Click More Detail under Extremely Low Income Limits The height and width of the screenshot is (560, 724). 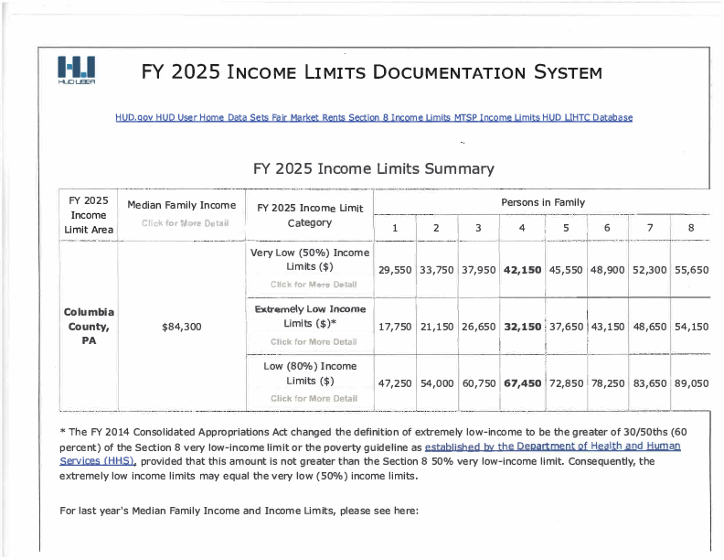[x=313, y=342]
